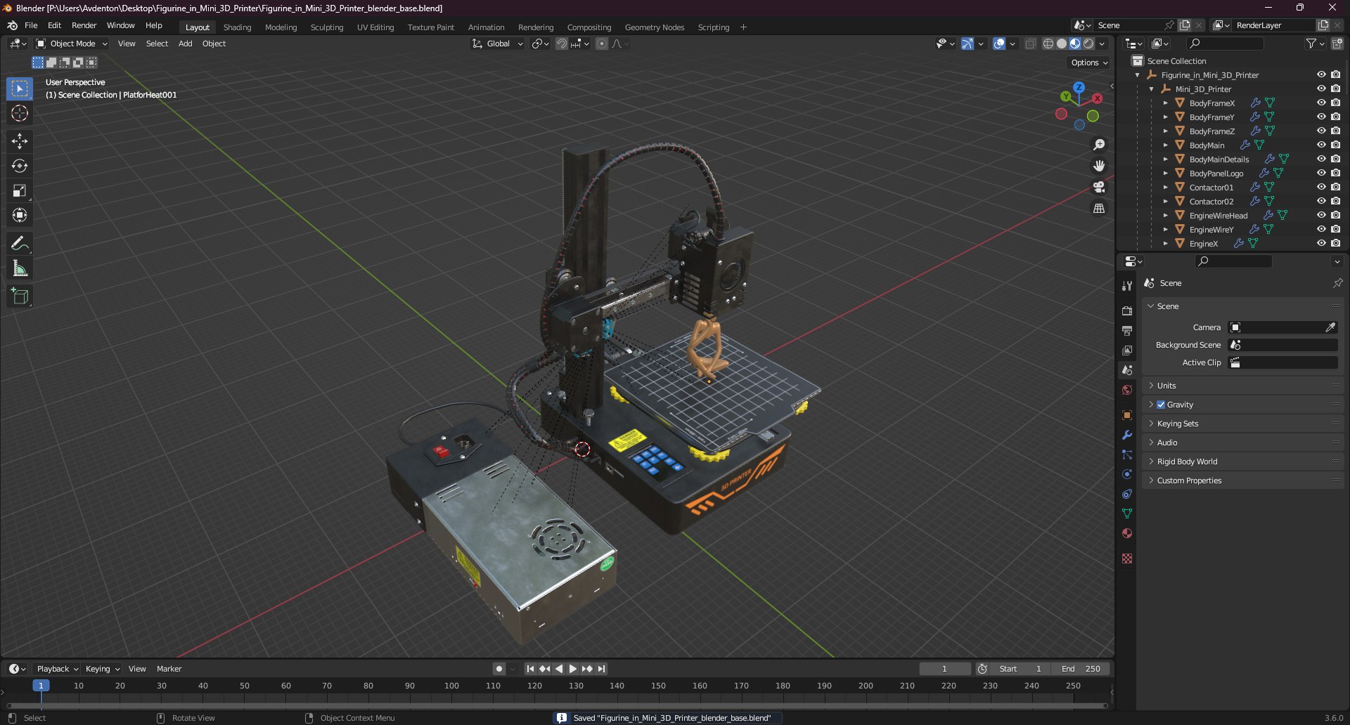Expand the EngineWireHead tree item
The width and height of the screenshot is (1350, 725).
click(1165, 216)
